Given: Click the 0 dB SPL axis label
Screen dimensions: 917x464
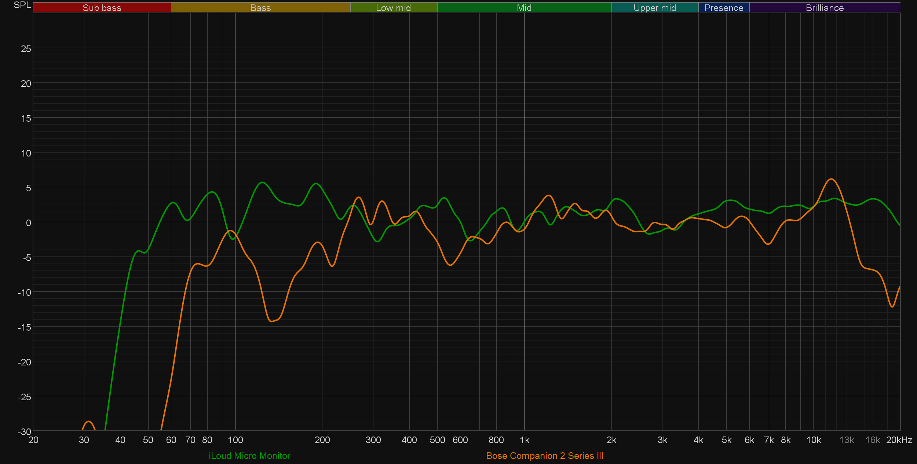Looking at the screenshot, I should tap(28, 223).
